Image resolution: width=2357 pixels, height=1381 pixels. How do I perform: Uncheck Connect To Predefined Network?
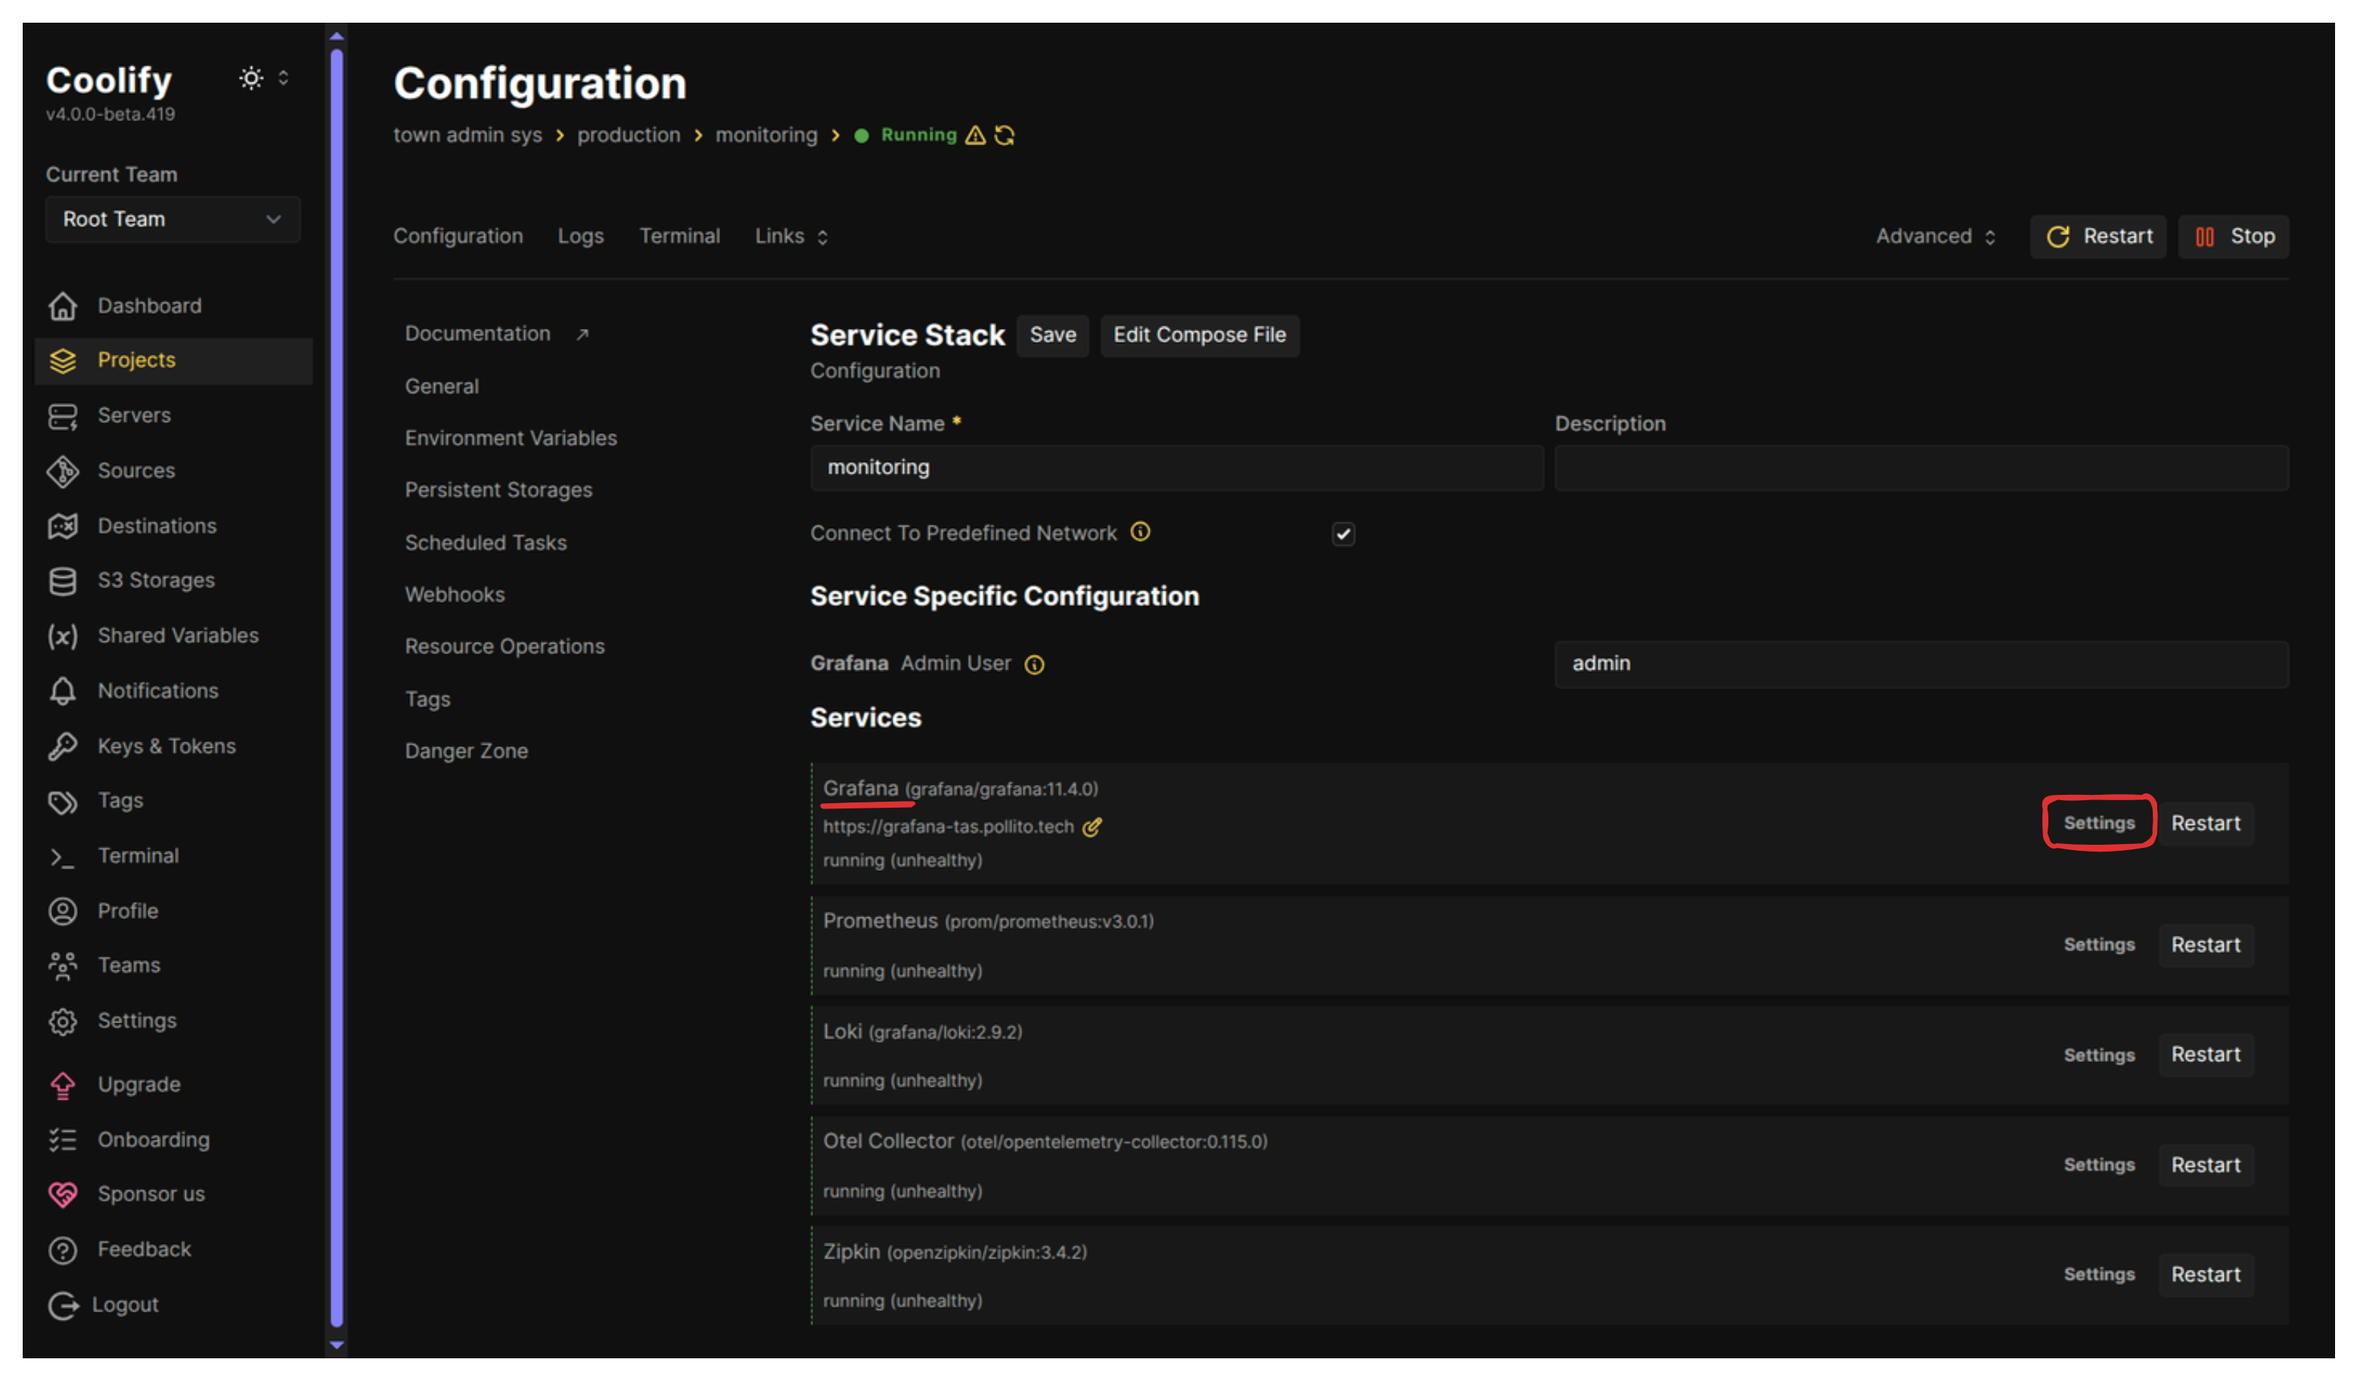pos(1343,534)
